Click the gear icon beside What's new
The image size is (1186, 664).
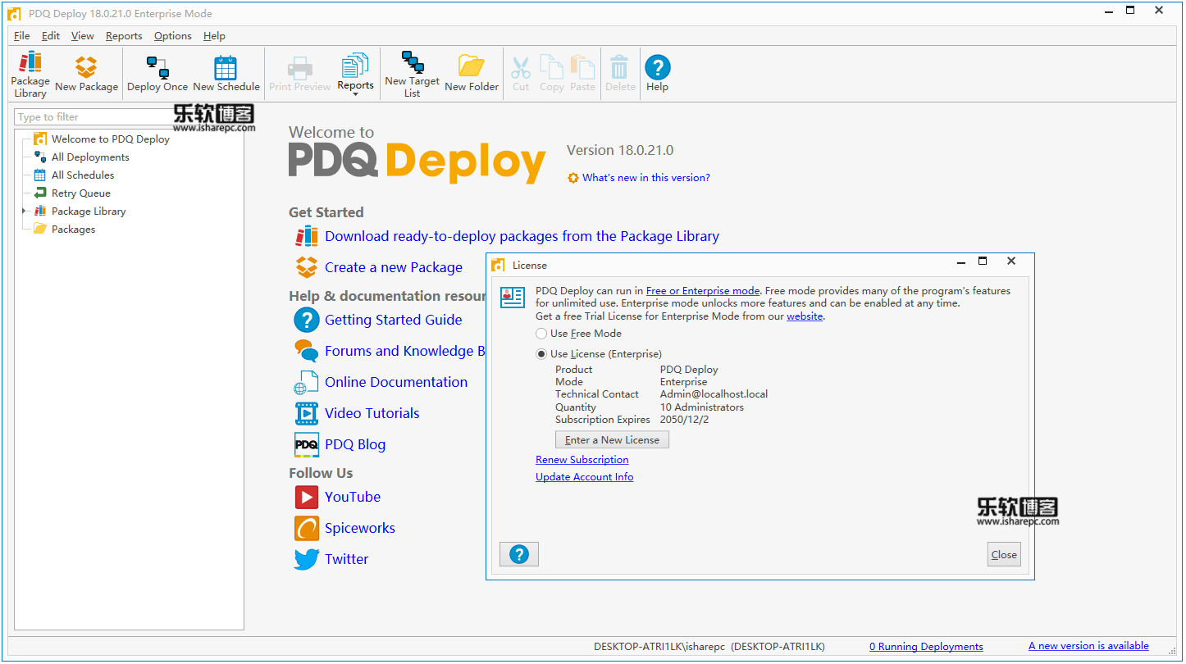click(x=573, y=178)
